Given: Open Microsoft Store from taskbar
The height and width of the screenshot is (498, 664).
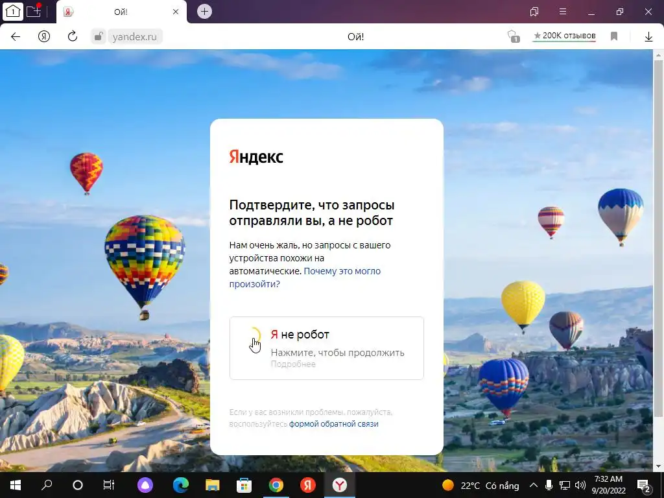Looking at the screenshot, I should point(244,485).
